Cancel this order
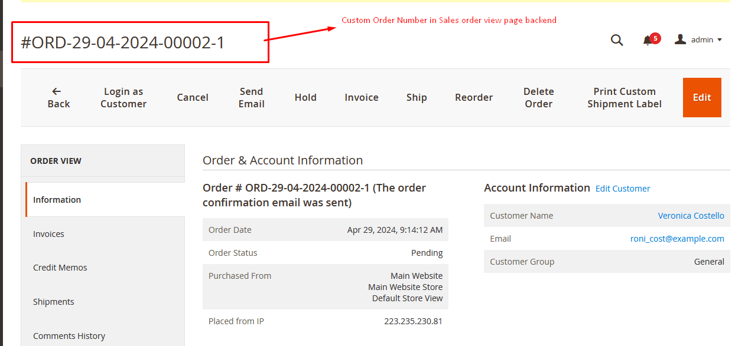This screenshot has width=748, height=346. point(193,97)
